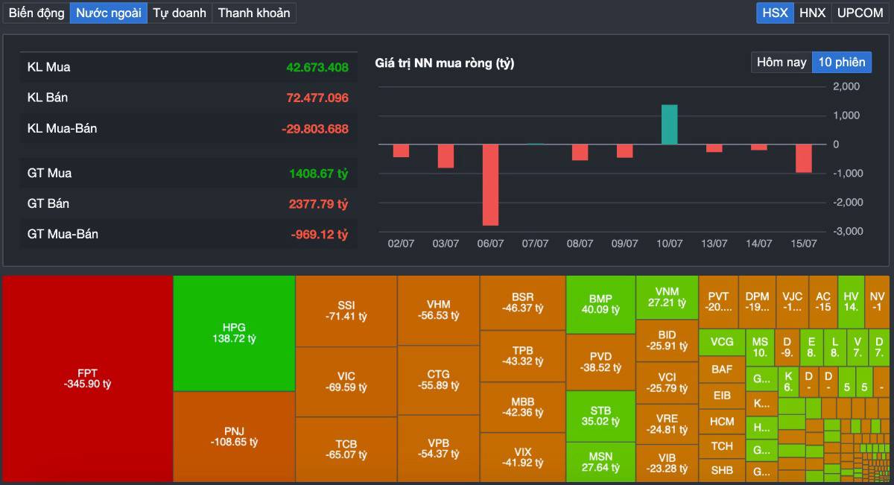Select the VNM 27.21 tỷ tile

pyautogui.click(x=667, y=297)
